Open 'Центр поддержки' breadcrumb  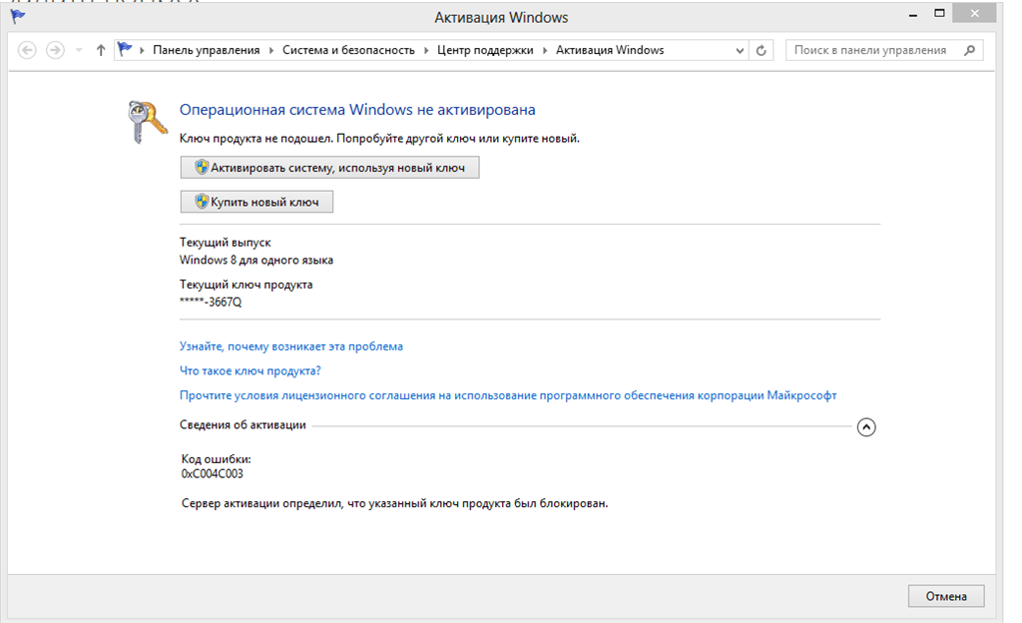(485, 50)
